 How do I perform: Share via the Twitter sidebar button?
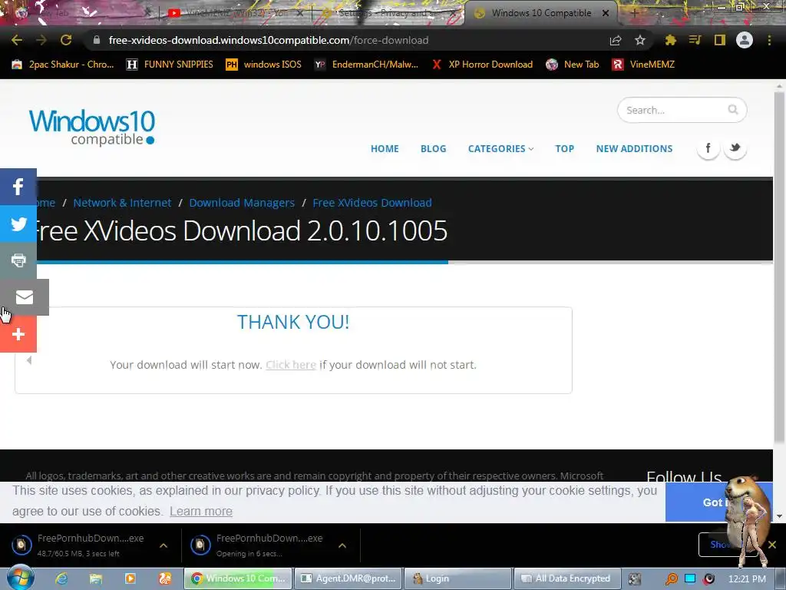point(18,224)
